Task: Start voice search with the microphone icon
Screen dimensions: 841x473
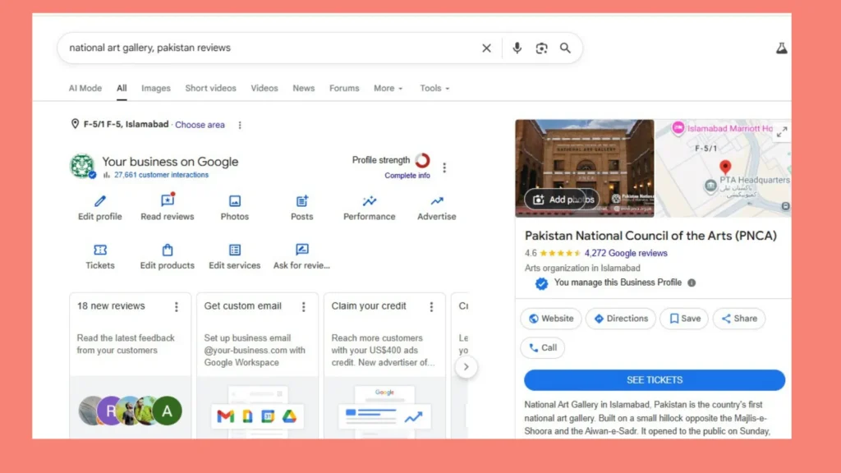Action: [x=517, y=48]
